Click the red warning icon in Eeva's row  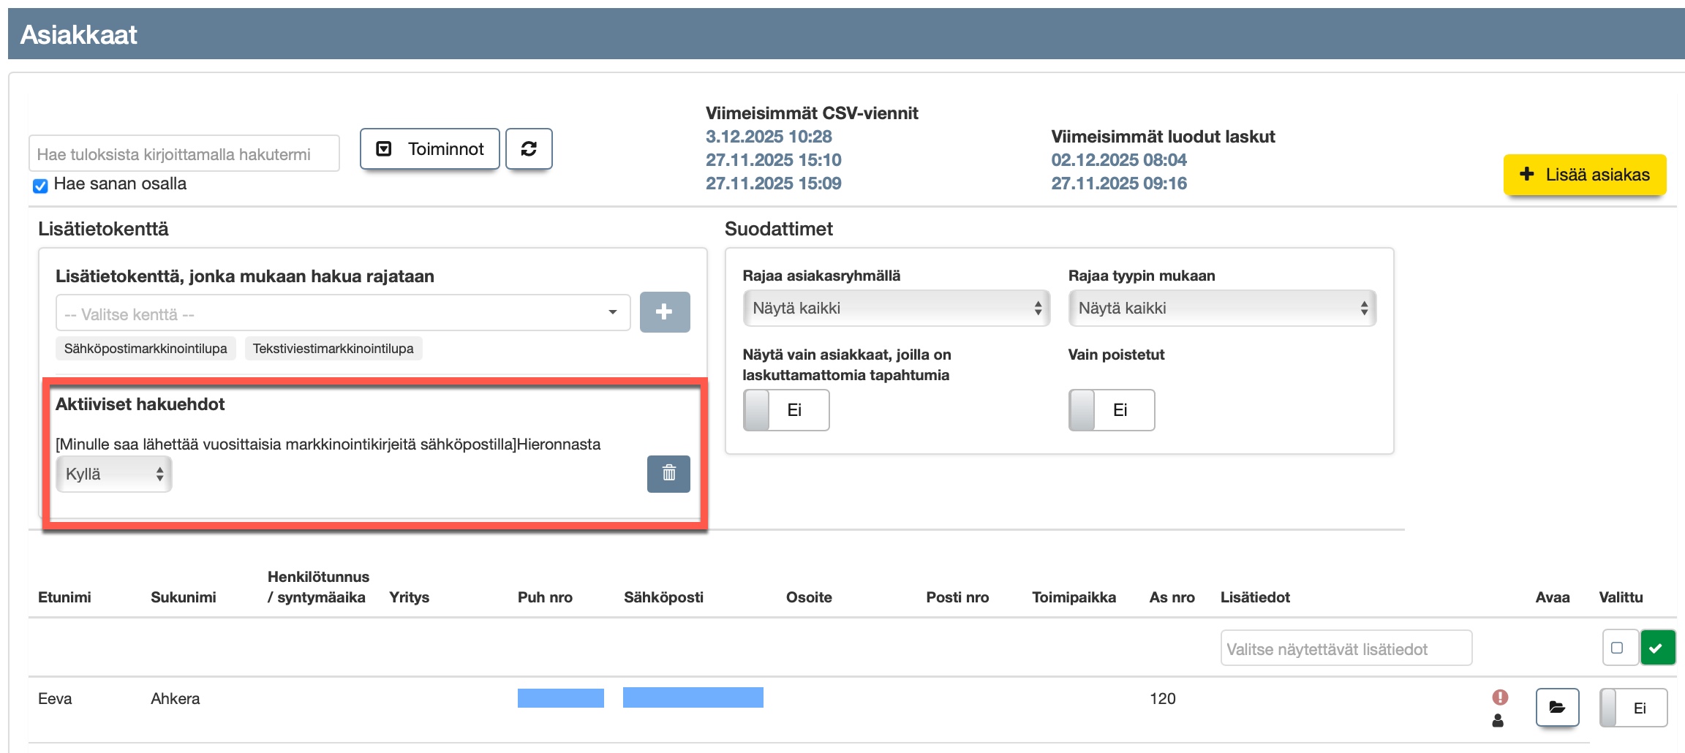(1500, 697)
